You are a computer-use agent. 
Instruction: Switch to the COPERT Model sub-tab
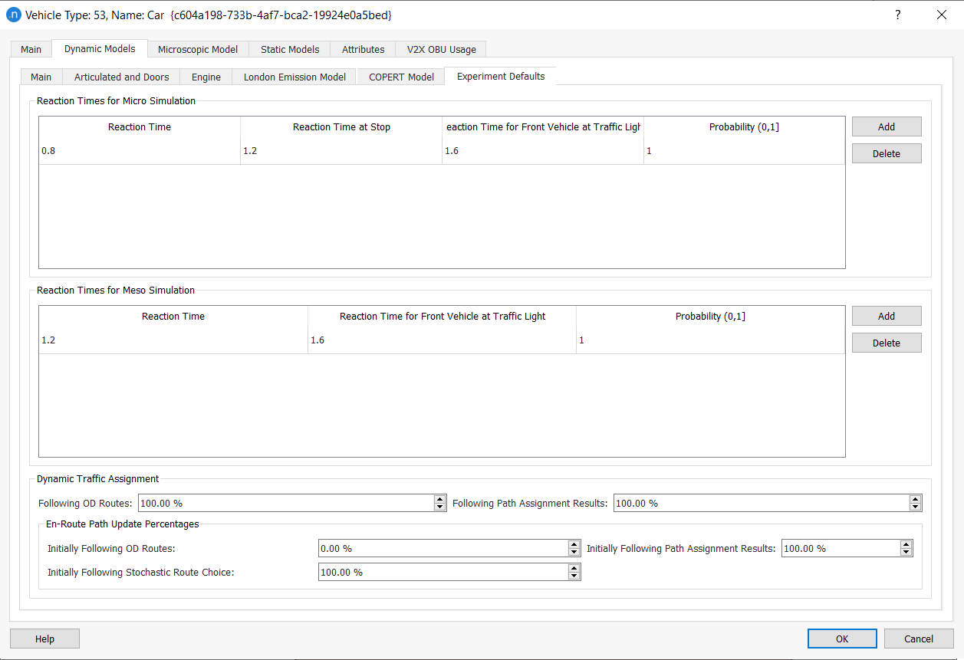(x=400, y=77)
